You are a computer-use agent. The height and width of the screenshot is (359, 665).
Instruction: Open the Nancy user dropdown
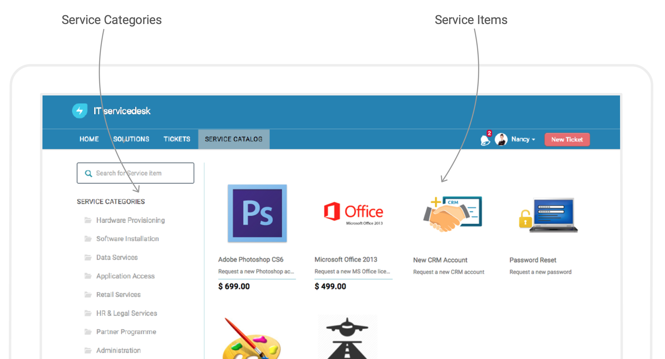(523, 139)
